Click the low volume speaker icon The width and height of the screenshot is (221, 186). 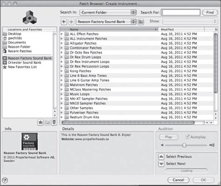coord(162,145)
